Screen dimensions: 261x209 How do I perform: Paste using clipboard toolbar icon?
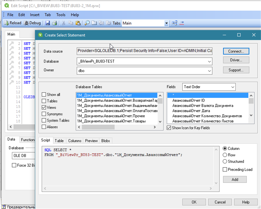[x=78, y=23]
